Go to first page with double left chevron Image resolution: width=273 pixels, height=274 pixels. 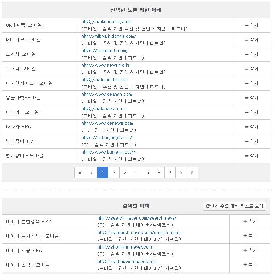[80, 173]
